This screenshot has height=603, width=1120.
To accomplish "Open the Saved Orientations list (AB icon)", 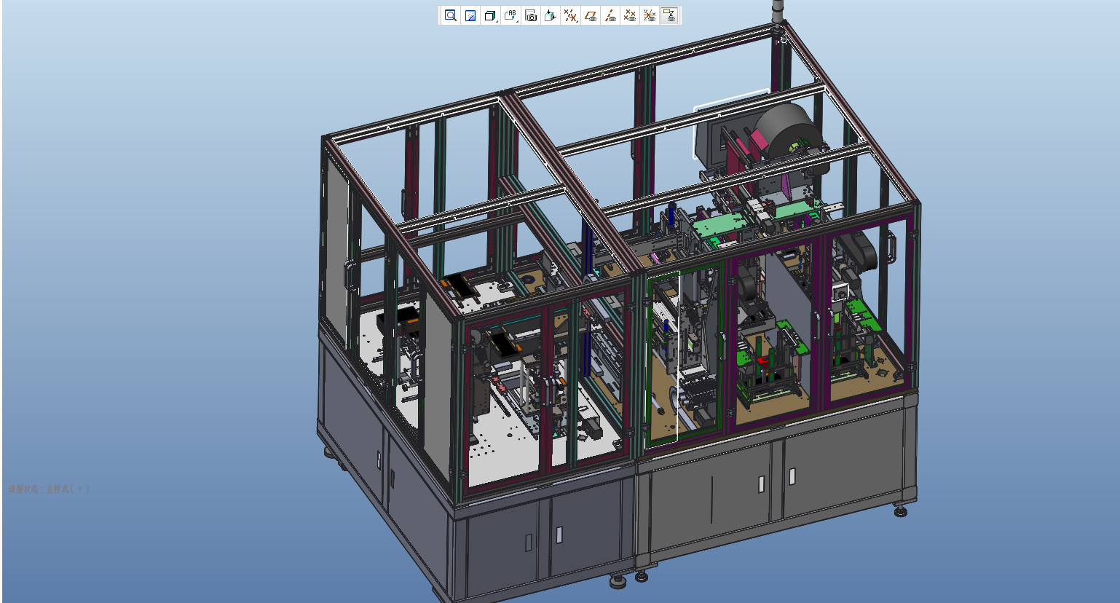I will click(x=510, y=15).
